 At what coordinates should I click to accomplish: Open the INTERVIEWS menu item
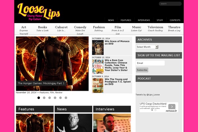click(144, 20)
